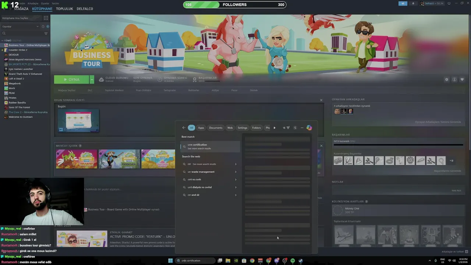The height and width of the screenshot is (265, 471).
Task: Click taskbar search box with crrn certification
Action: (195, 261)
